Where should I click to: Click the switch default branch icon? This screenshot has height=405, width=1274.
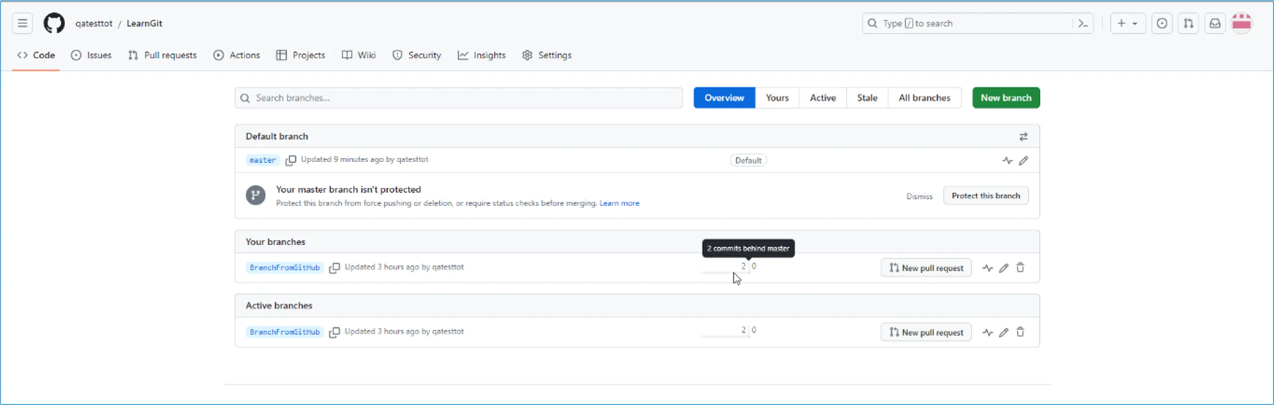(1023, 136)
